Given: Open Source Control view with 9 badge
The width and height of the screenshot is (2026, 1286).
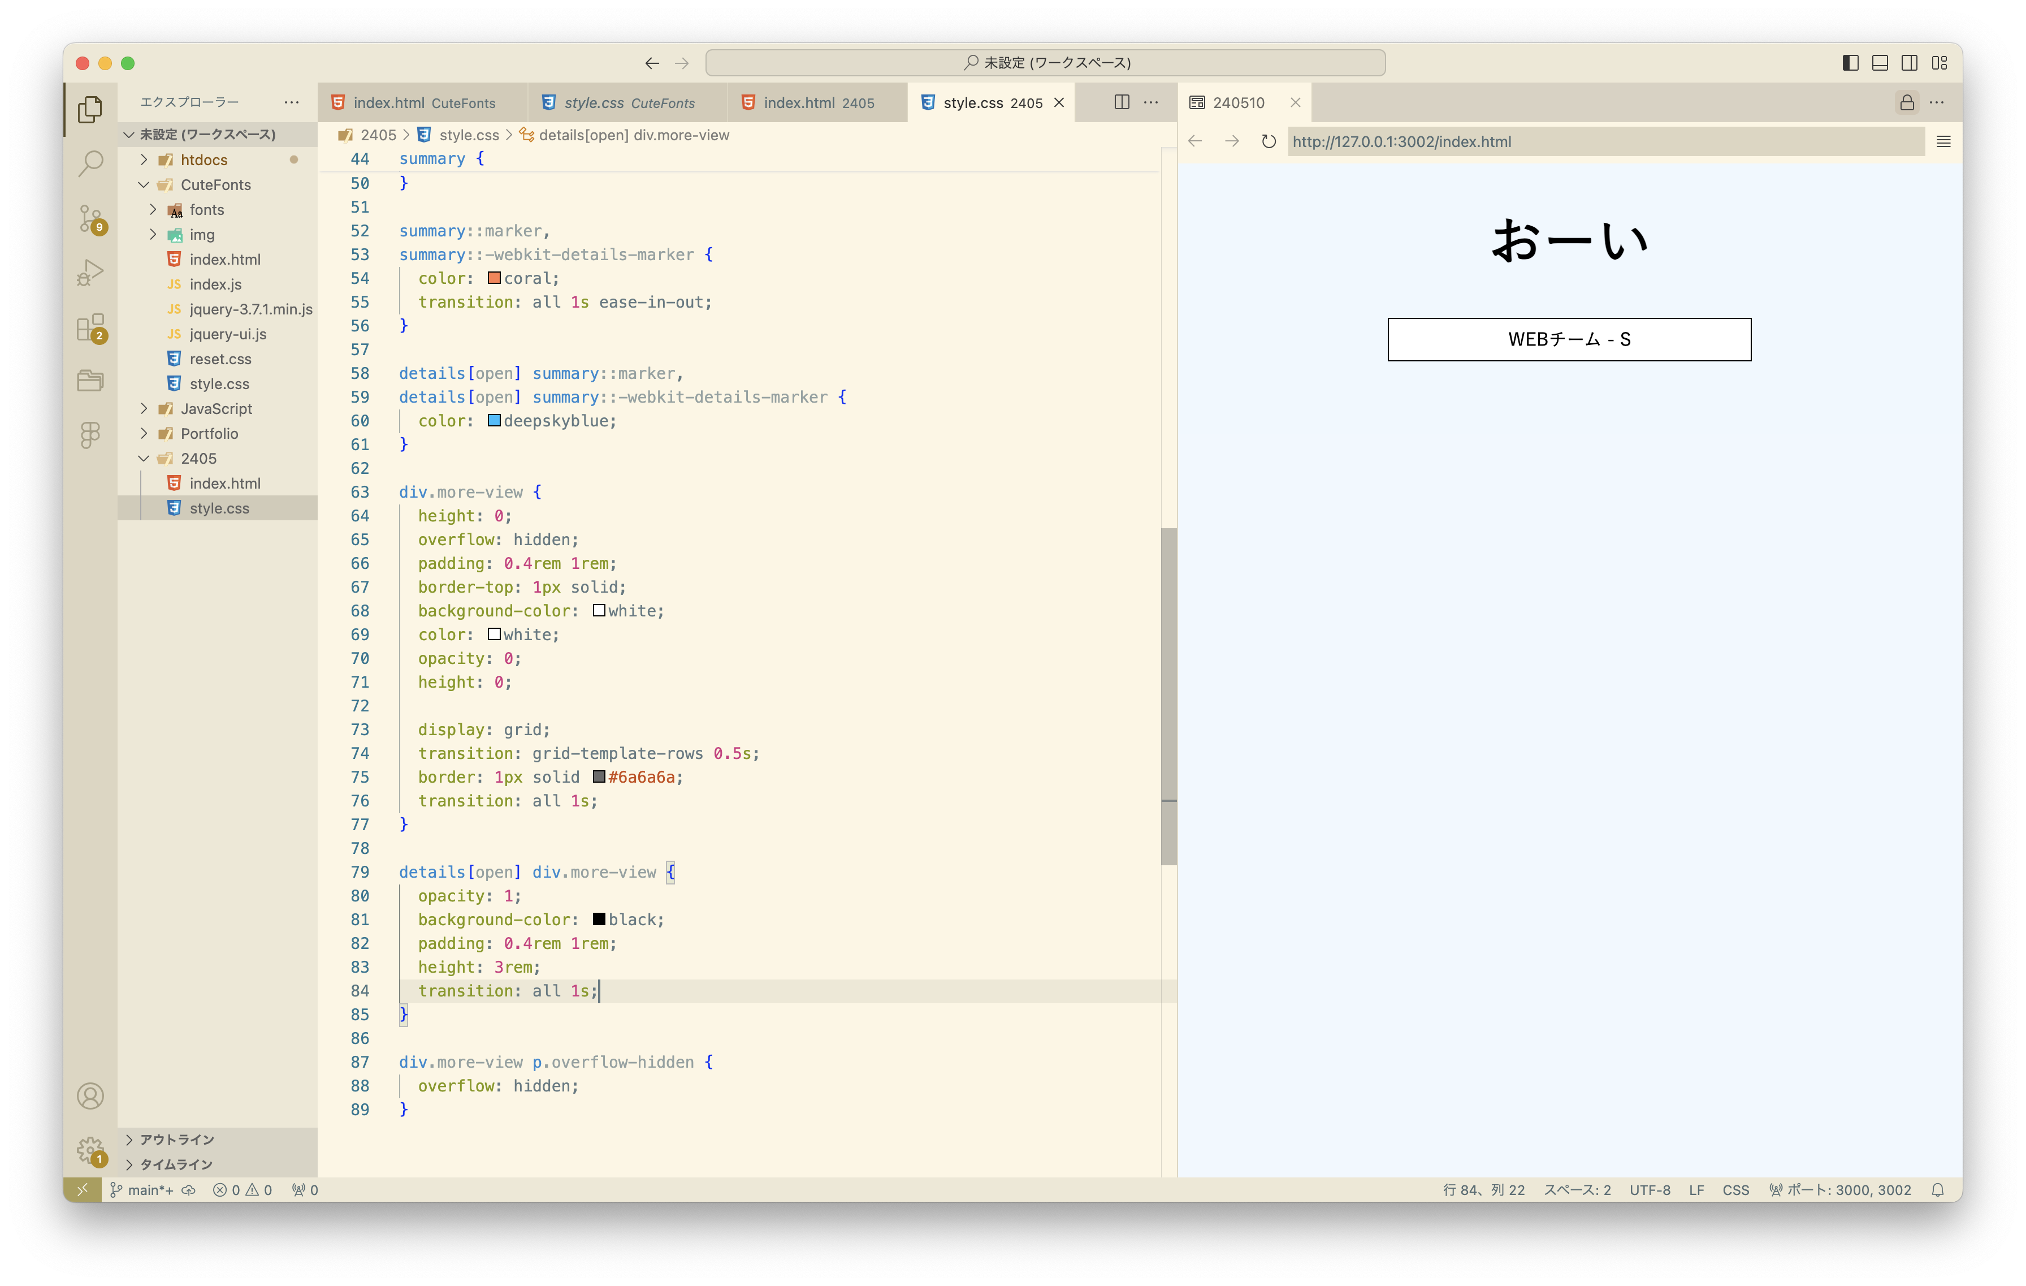Looking at the screenshot, I should (x=90, y=218).
